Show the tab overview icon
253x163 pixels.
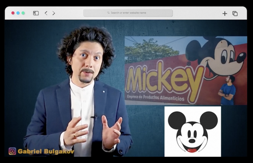[x=235, y=14]
